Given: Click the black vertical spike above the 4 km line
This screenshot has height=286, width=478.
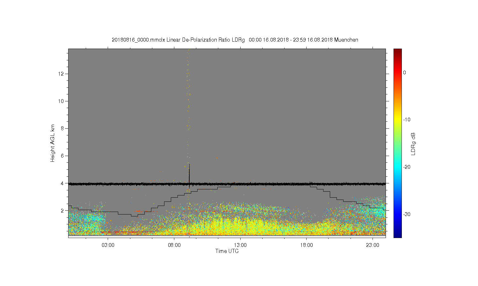Looking at the screenshot, I should point(189,173).
